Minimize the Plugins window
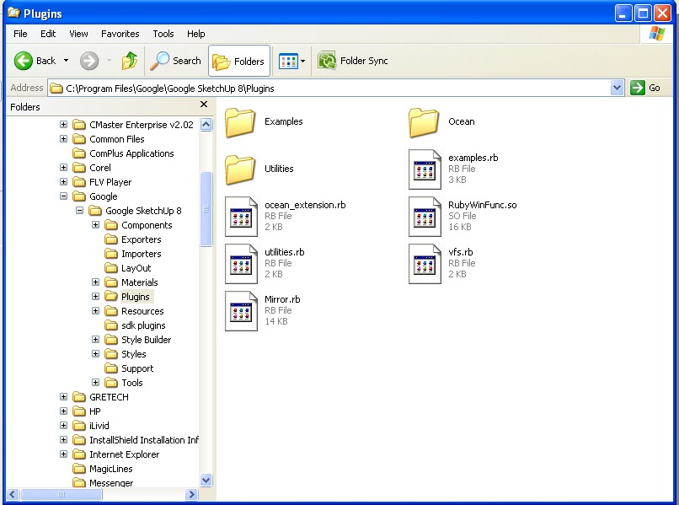Image resolution: width=679 pixels, height=505 pixels. (x=623, y=13)
